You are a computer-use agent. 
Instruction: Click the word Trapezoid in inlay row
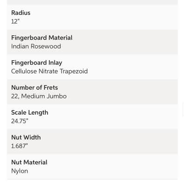74,71
